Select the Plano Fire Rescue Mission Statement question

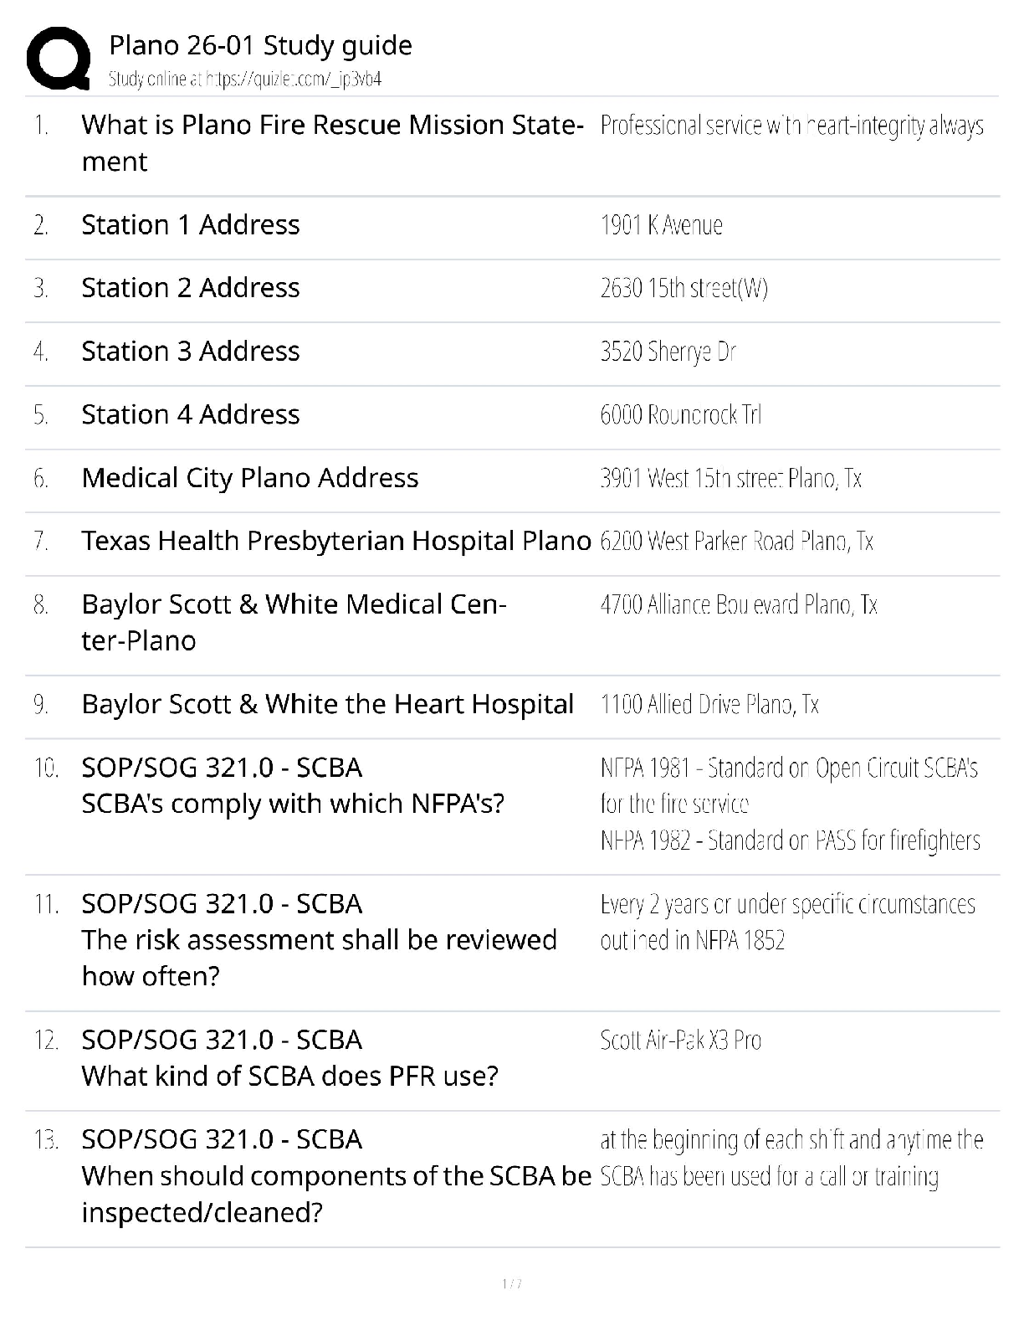332,142
